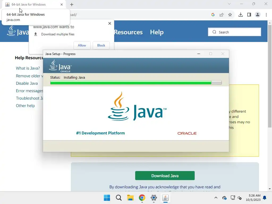The height and width of the screenshot is (204, 272).
Task: Click the cloud sync tray icon
Action: coord(224,198)
